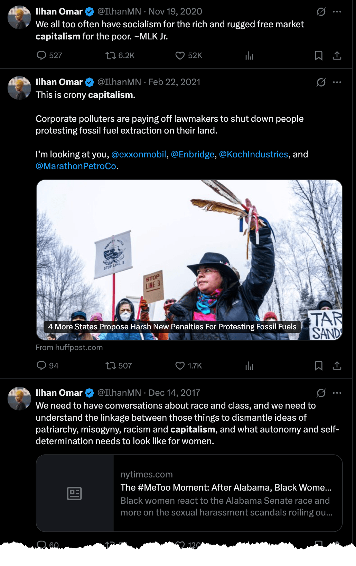The image size is (356, 566).
Task: Open Grok icon on Feb 22, 2021 tweet
Action: 321,82
